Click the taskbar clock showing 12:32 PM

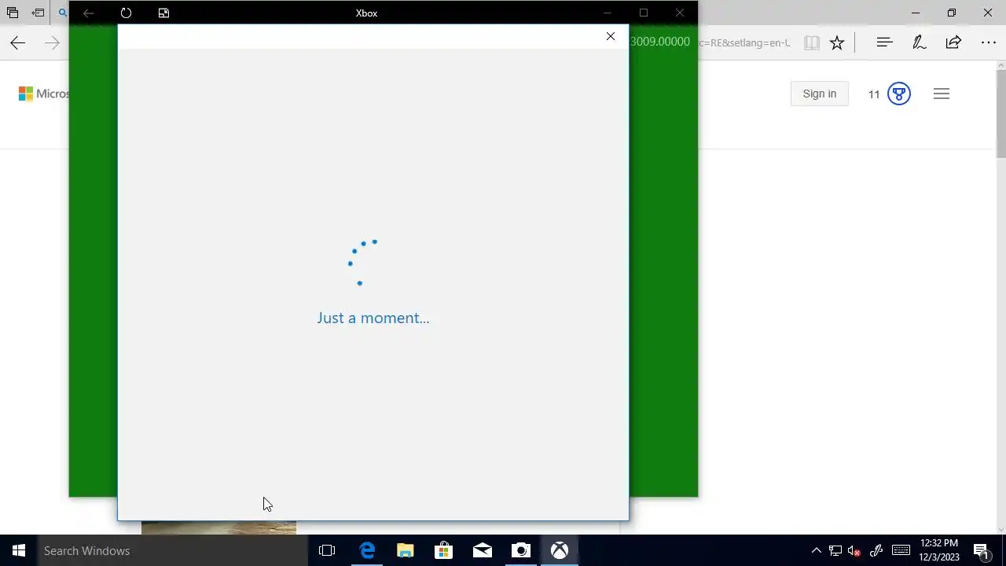point(939,550)
